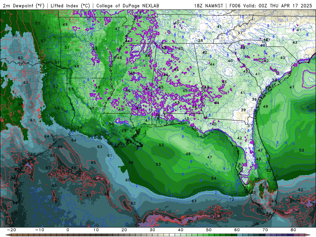This screenshot has width=316, height=237.
Task: Click the "18Z NAMNST" model run label
Action: pyautogui.click(x=209, y=6)
